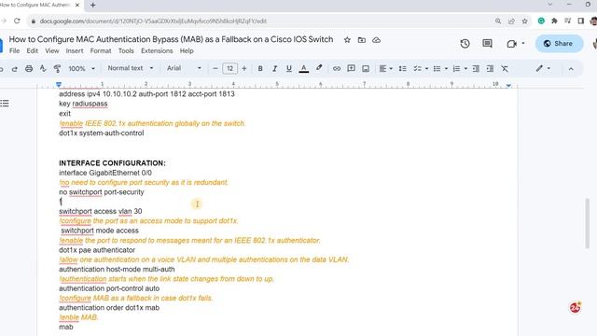This screenshot has width=597, height=336.
Task: Open the comment history panel
Action: pyautogui.click(x=487, y=44)
